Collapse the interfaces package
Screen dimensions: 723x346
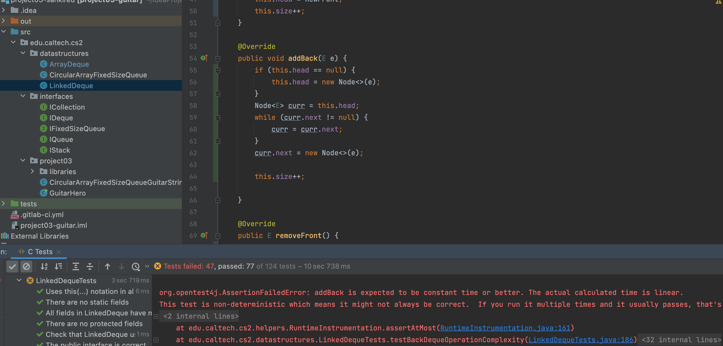23,96
